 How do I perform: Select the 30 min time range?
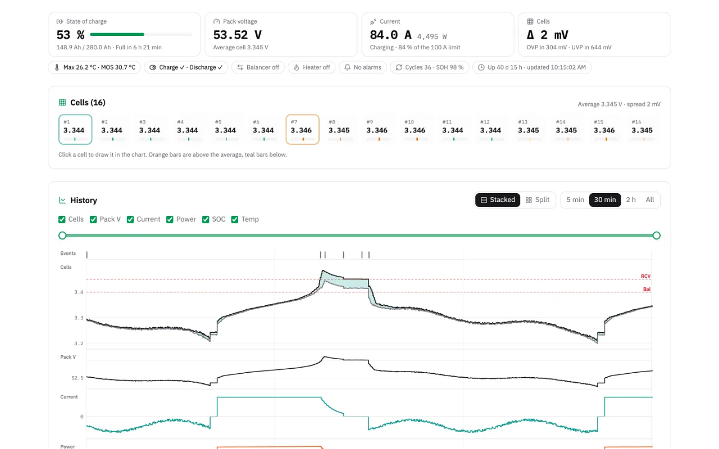point(605,200)
